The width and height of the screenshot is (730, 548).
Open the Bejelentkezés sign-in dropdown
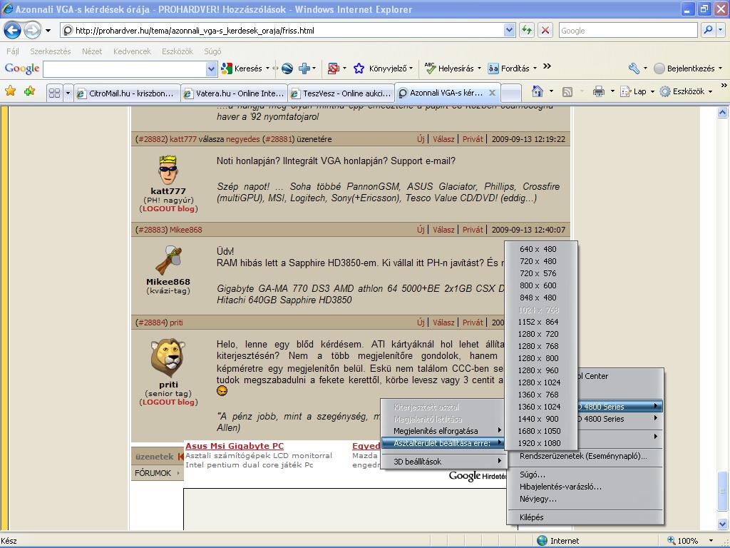(720, 68)
